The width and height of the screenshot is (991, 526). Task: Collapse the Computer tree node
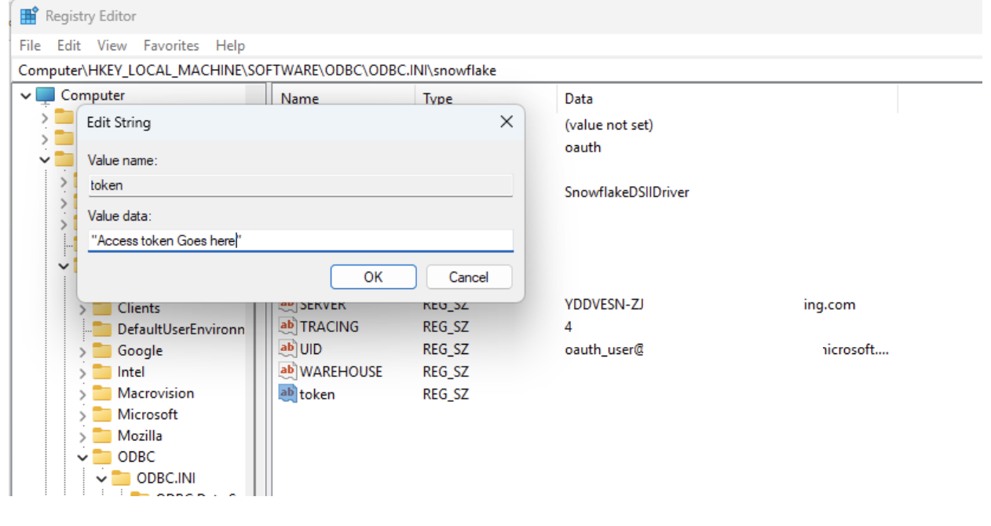26,96
